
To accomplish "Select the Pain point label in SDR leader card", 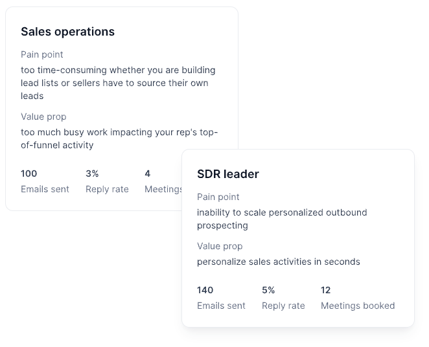I will point(218,197).
